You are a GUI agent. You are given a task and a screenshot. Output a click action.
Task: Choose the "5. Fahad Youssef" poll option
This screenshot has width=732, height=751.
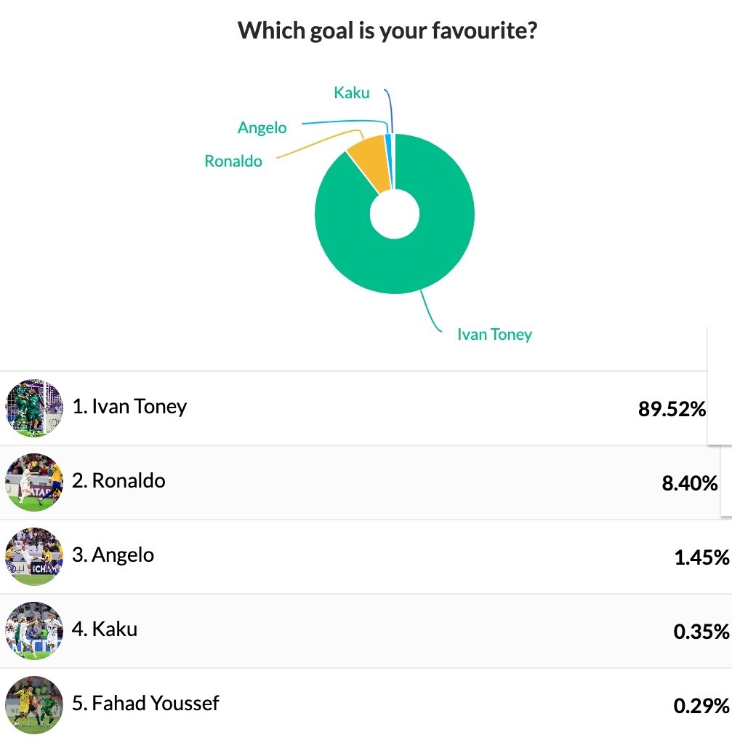(146, 703)
